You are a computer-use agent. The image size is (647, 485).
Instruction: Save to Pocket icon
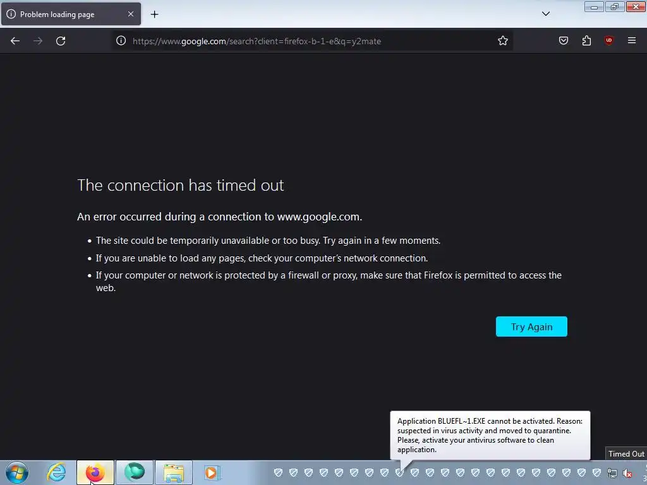coord(563,40)
